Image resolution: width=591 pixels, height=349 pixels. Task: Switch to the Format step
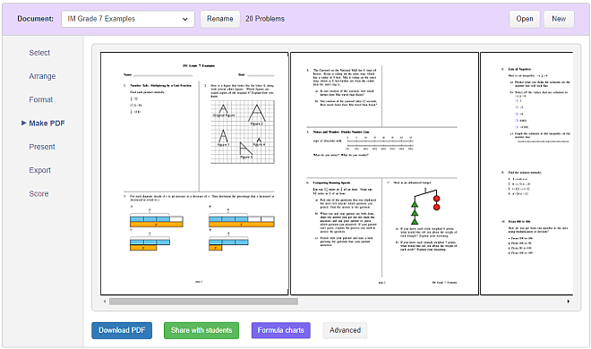pos(40,99)
